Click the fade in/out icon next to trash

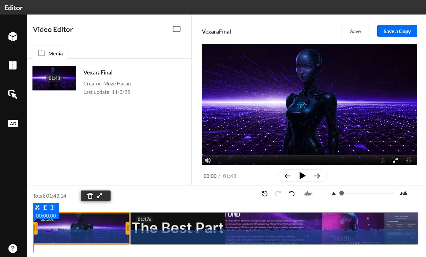point(100,196)
